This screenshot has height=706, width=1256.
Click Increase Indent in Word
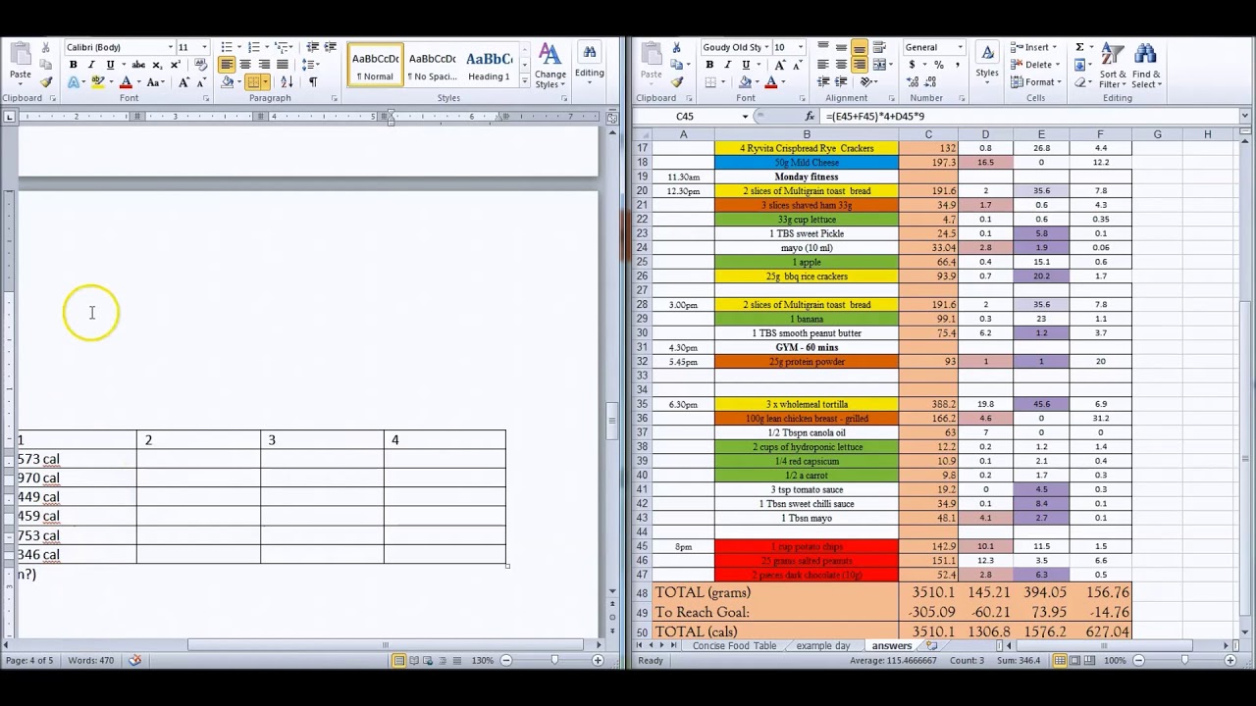pyautogui.click(x=330, y=47)
